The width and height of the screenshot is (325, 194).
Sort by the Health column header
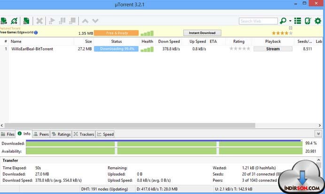(147, 41)
